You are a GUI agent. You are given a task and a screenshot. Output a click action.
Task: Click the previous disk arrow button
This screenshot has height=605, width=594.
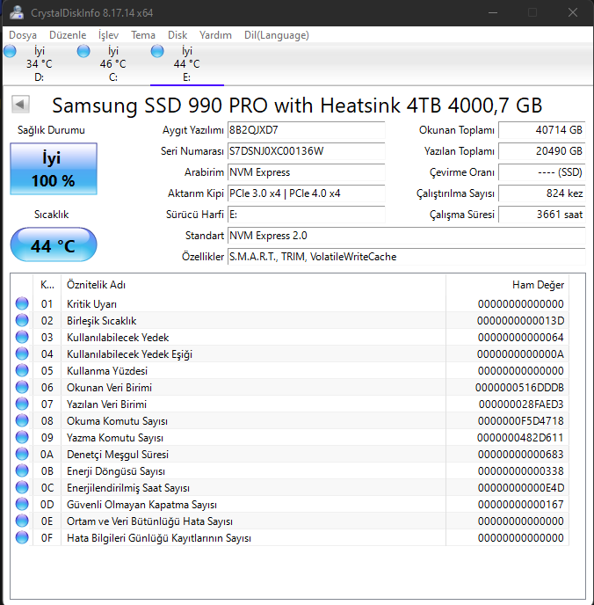coord(19,105)
